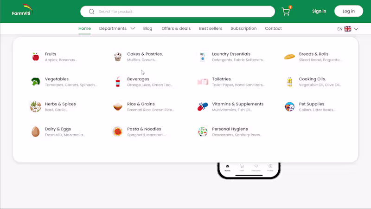Click the Personal Hygiene icon
This screenshot has width=371, height=209.
pyautogui.click(x=203, y=132)
